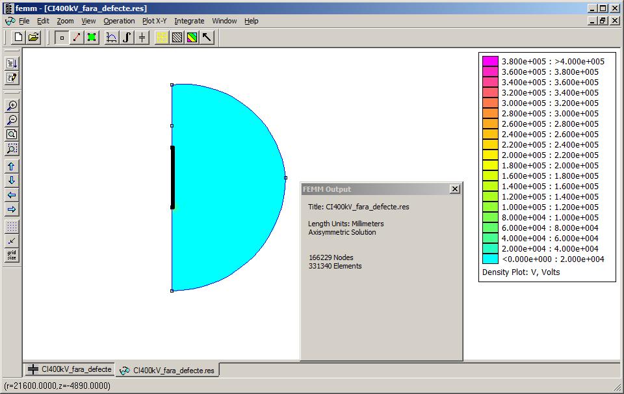Click the 'Length Units: Millimeters' text
624x394 pixels.
(346, 224)
